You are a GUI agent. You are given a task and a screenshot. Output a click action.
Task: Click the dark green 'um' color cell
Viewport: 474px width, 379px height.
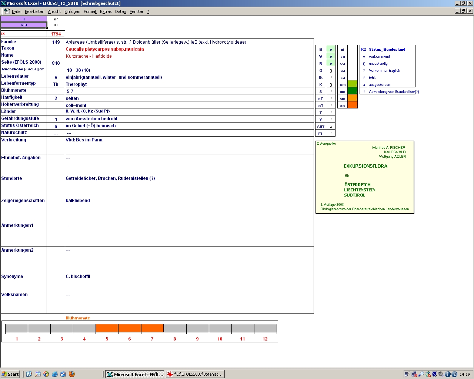pos(353,91)
